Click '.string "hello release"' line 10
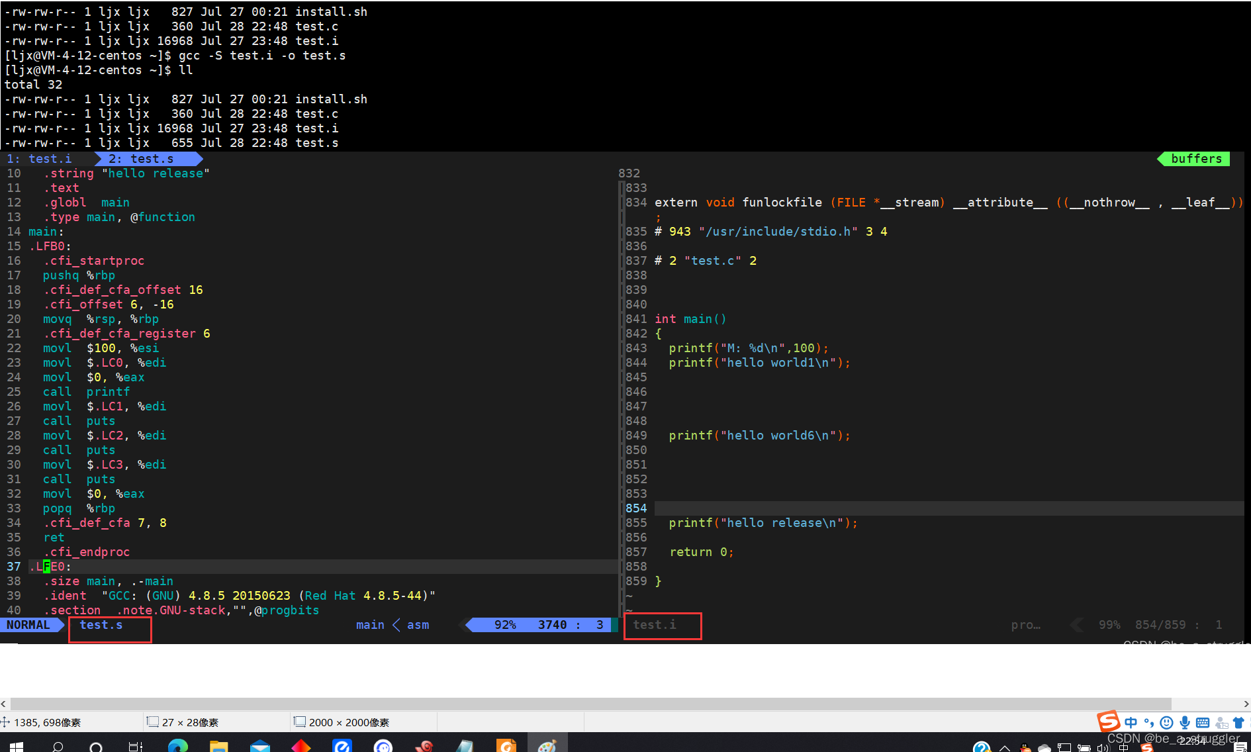 click(126, 173)
